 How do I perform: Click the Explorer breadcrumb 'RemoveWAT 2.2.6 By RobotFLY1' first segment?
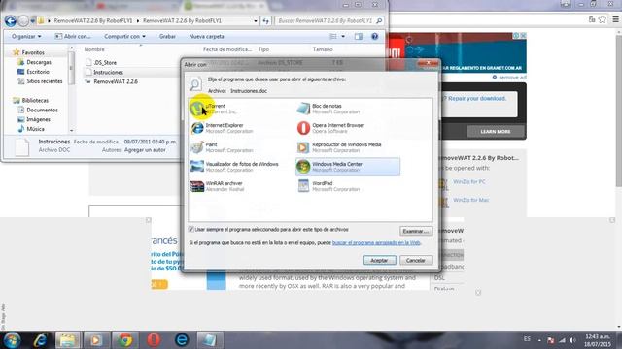(93, 21)
